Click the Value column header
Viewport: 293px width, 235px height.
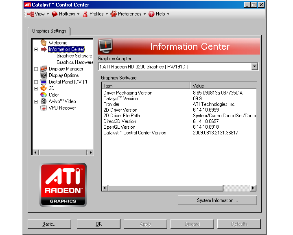point(223,86)
